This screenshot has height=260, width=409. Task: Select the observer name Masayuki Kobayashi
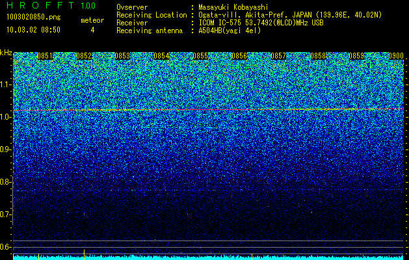tap(233, 7)
